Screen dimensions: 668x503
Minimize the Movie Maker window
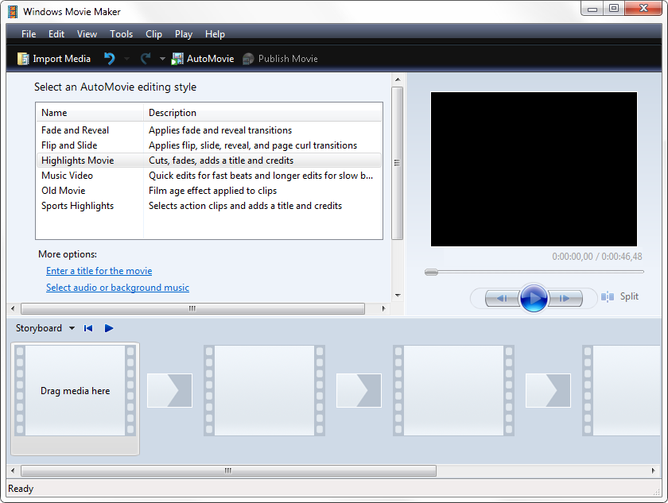[x=592, y=9]
